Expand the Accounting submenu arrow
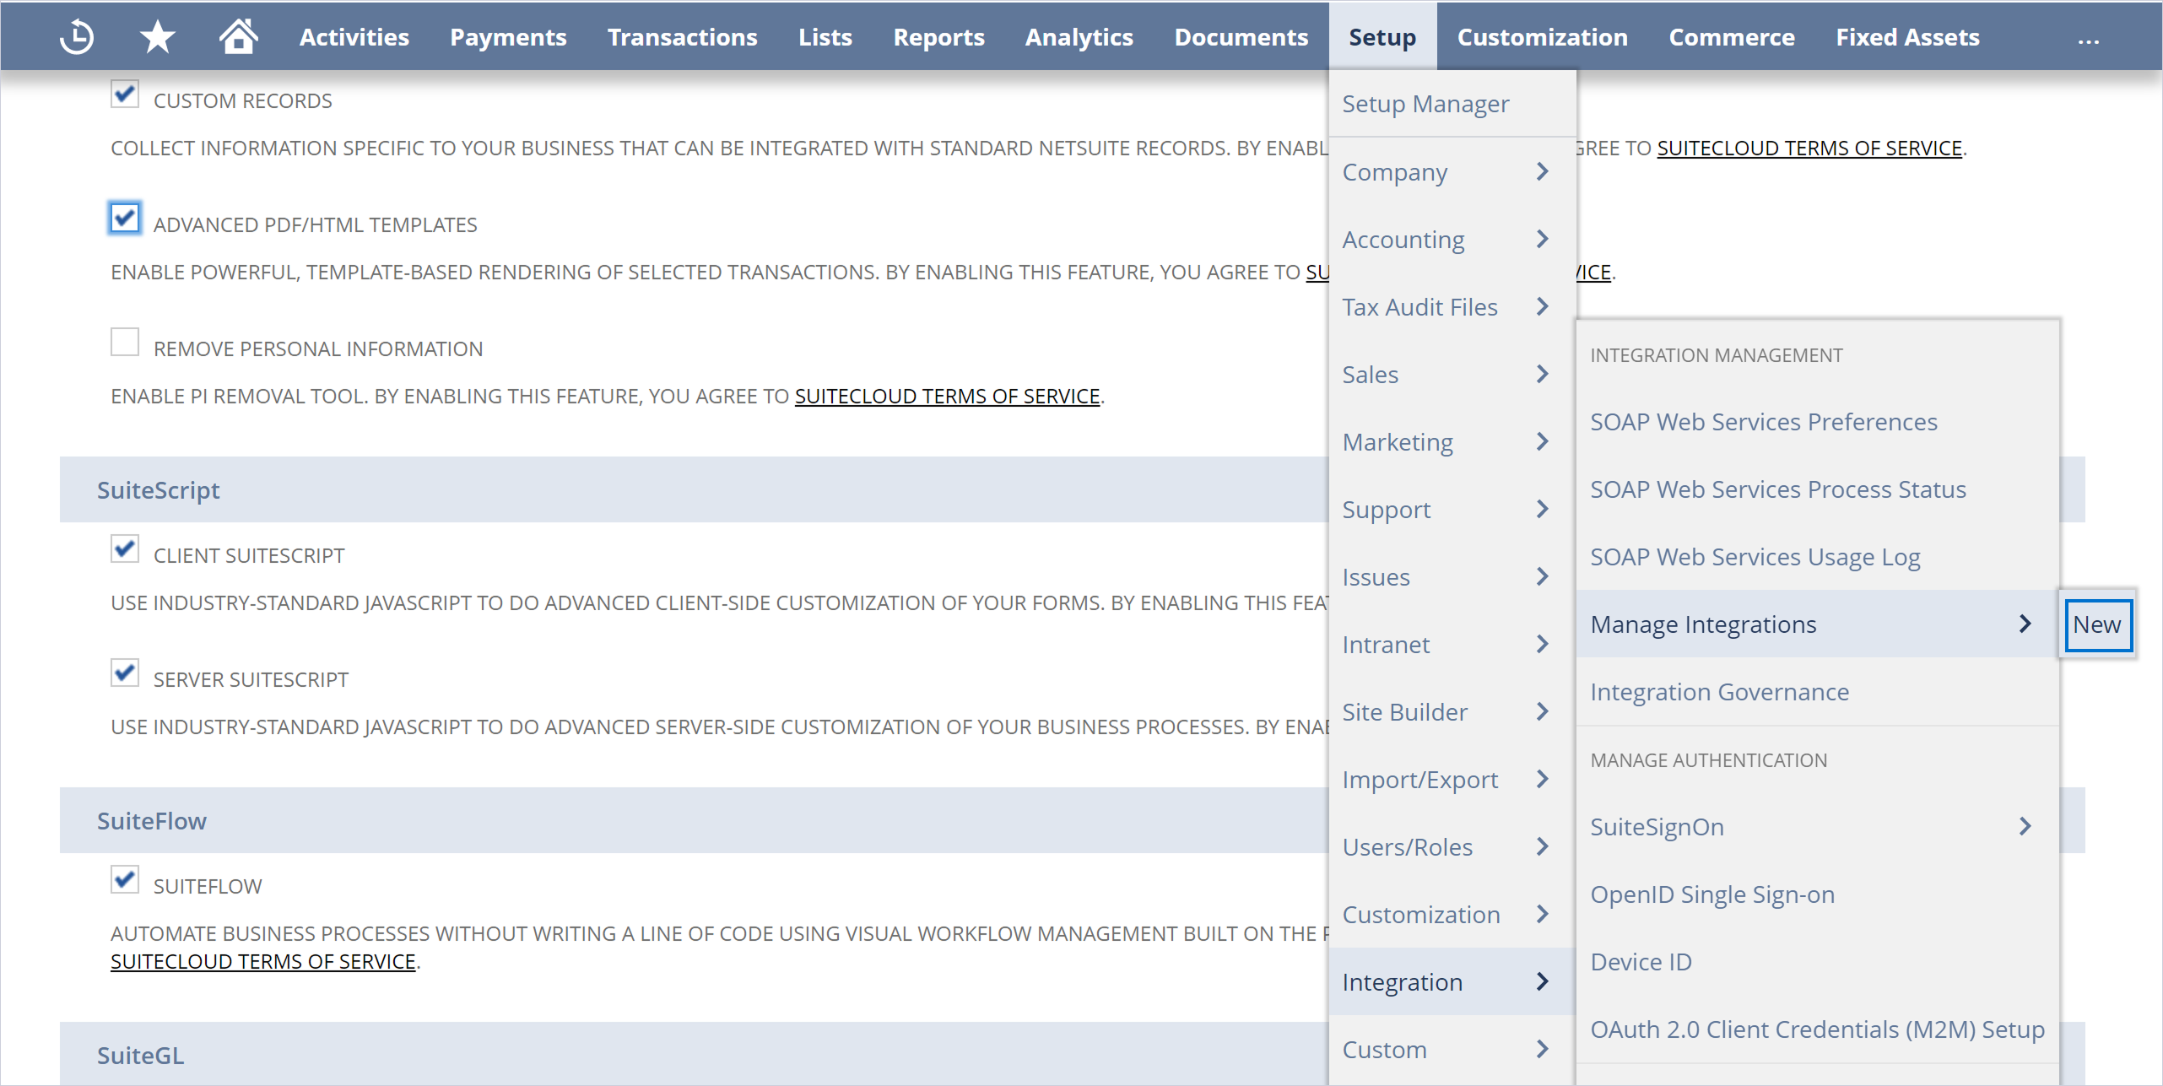This screenshot has height=1086, width=2163. point(1542,239)
